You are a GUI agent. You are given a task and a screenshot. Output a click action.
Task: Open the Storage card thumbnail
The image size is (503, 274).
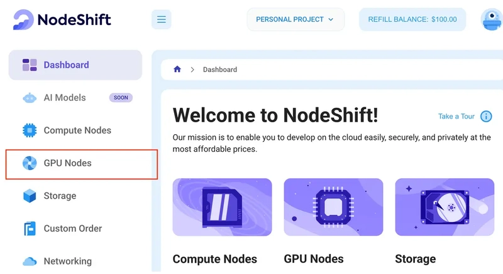445,207
